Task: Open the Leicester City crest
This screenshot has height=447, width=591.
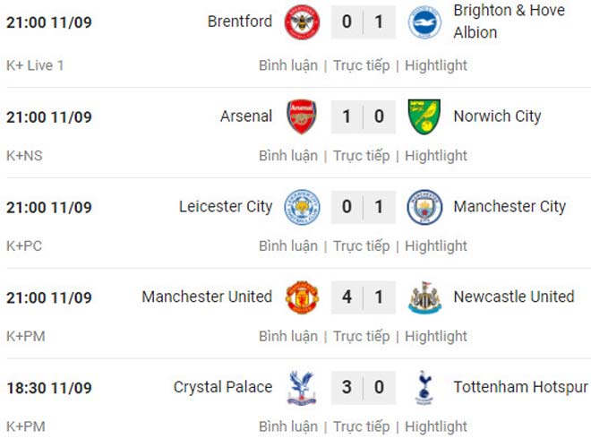Action: pyautogui.click(x=302, y=207)
